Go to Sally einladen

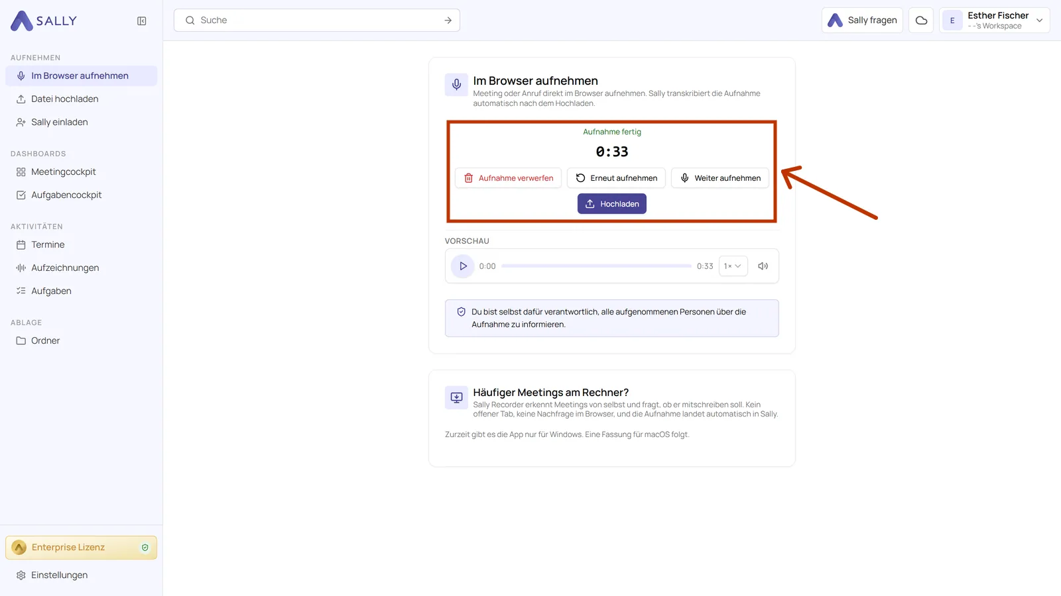click(x=81, y=122)
